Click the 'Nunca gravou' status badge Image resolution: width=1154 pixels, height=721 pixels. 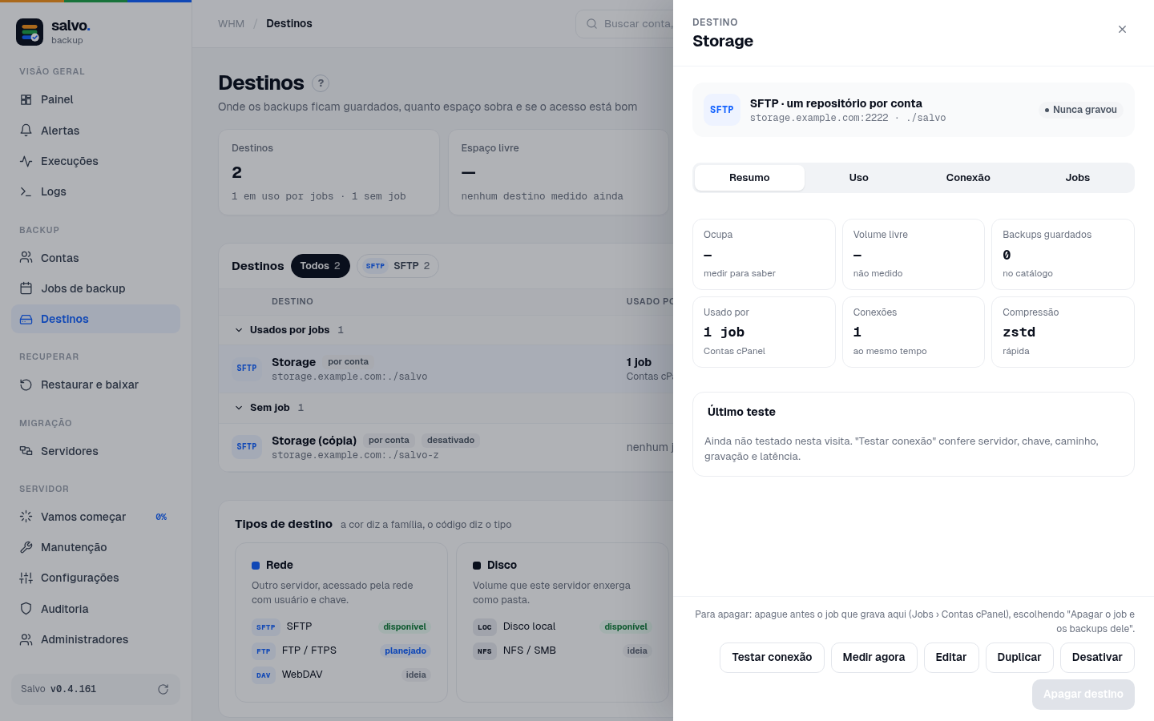tap(1080, 110)
